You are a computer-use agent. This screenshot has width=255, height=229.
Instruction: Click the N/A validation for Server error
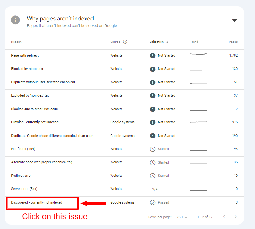(155, 189)
